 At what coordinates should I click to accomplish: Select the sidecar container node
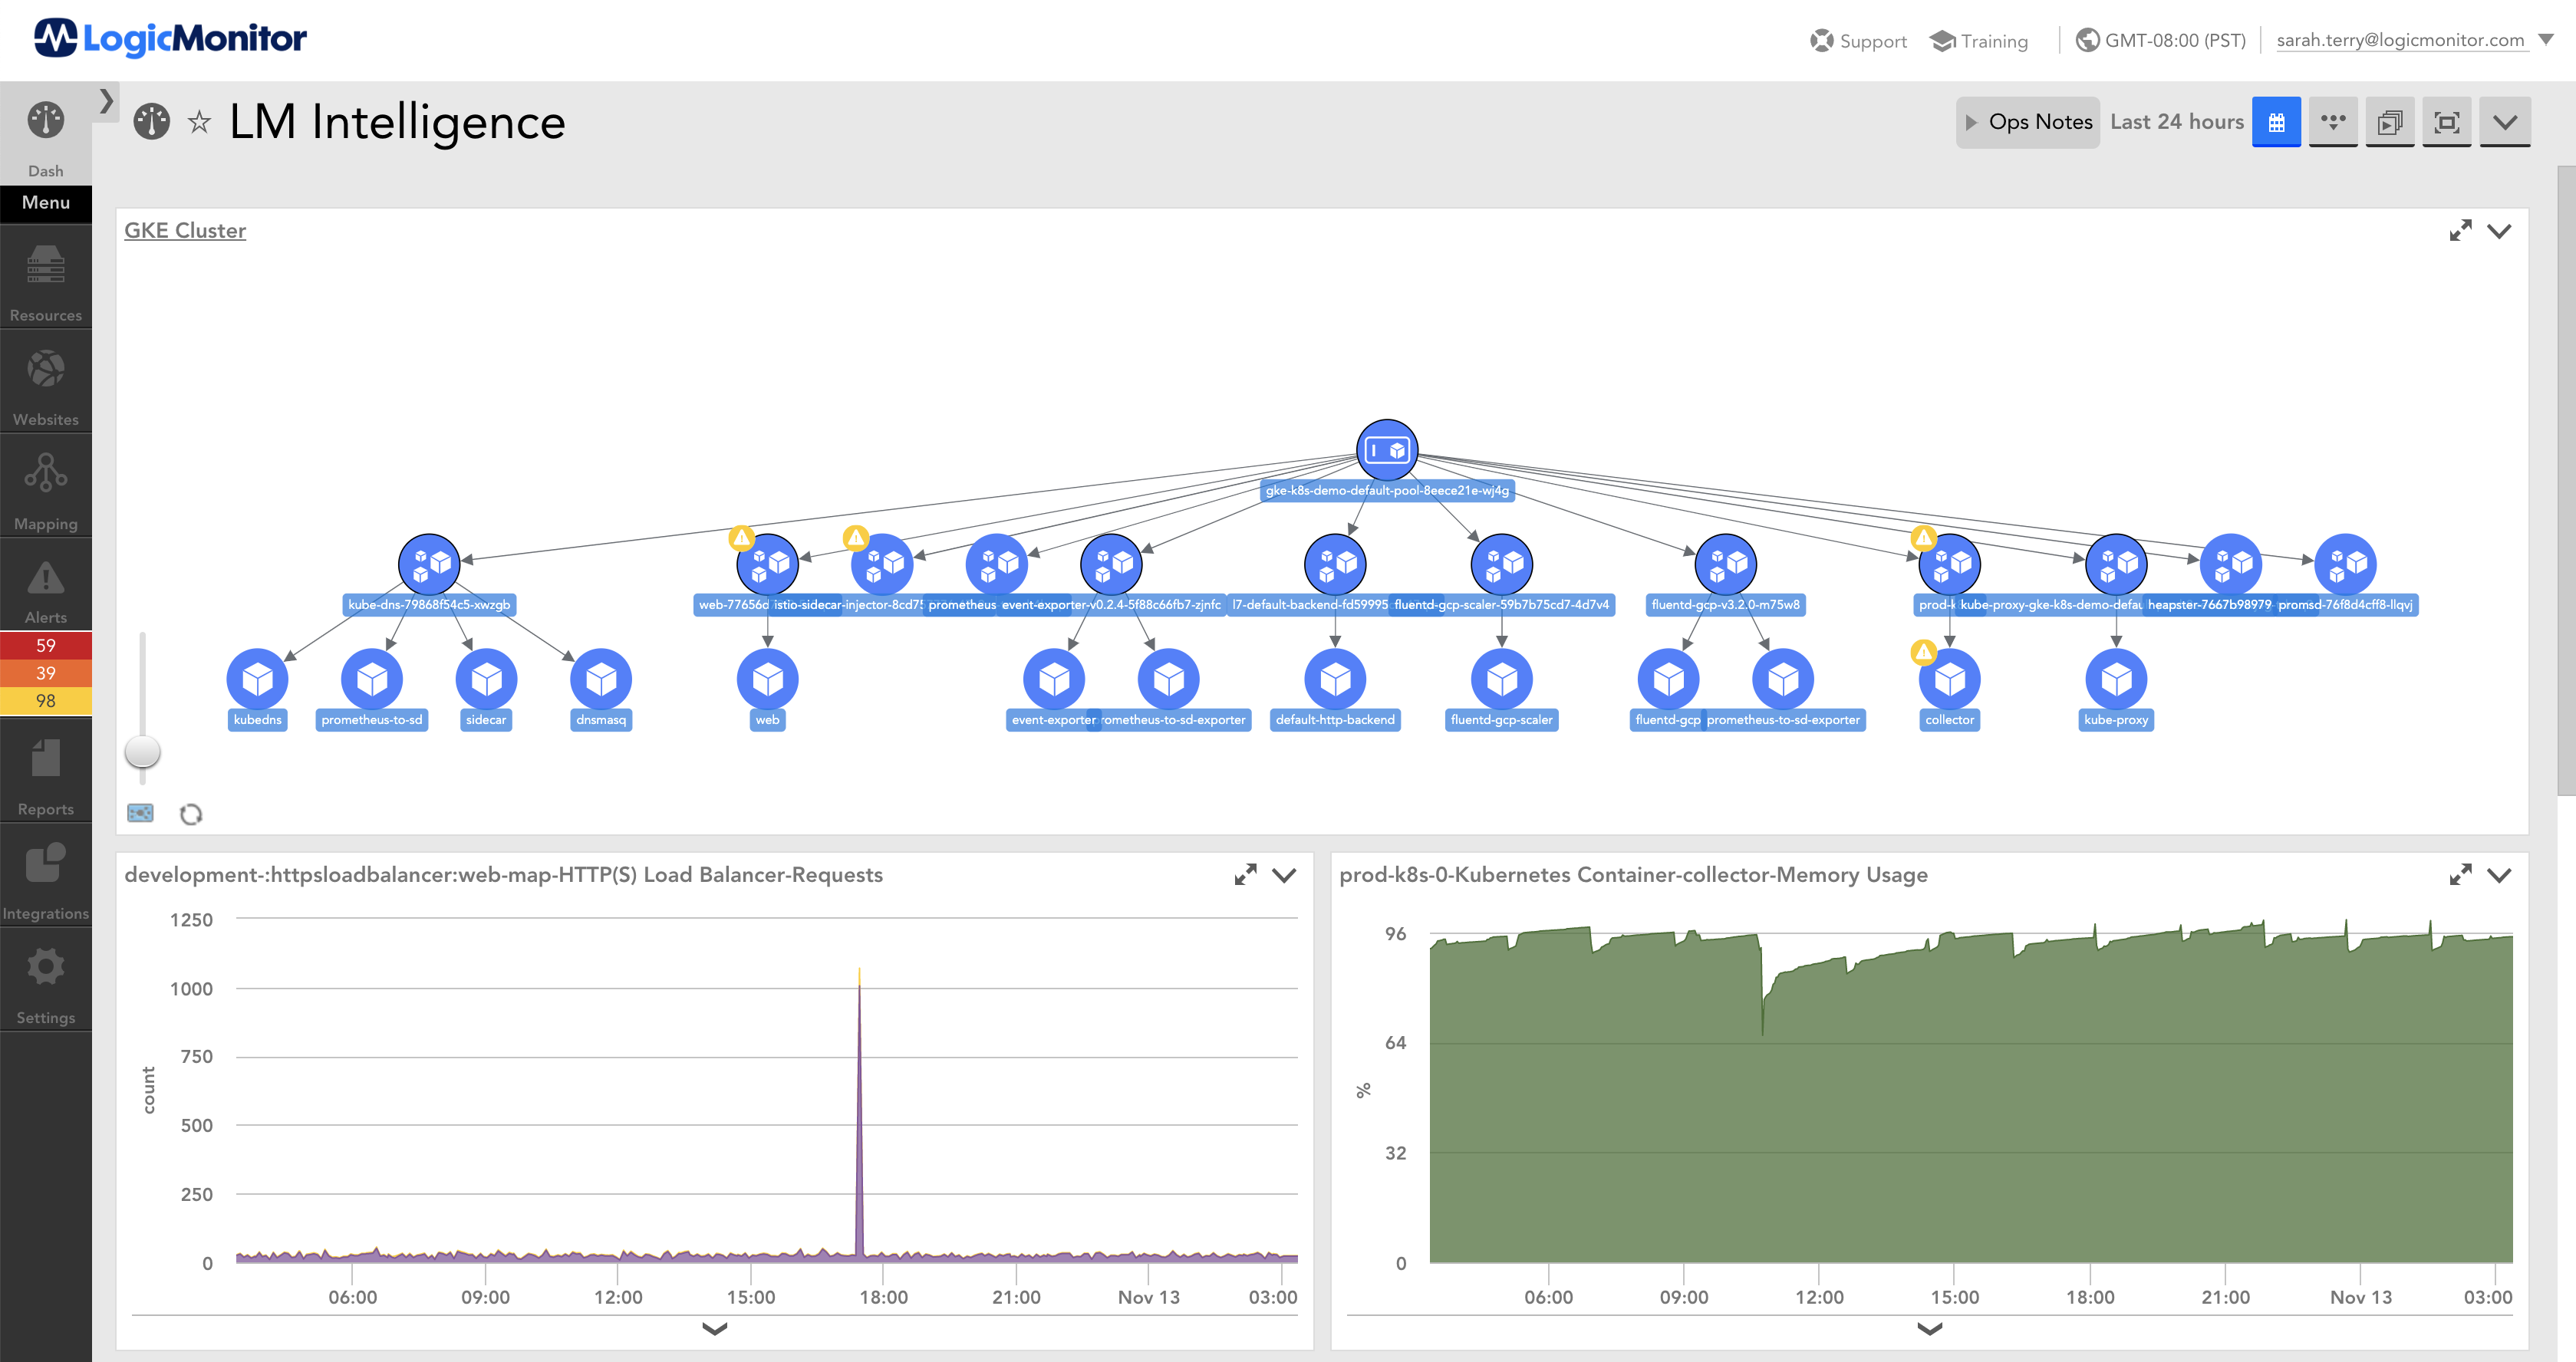[x=486, y=679]
